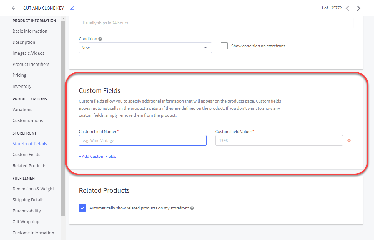Go to next product chevron
374x240 pixels.
358,8
